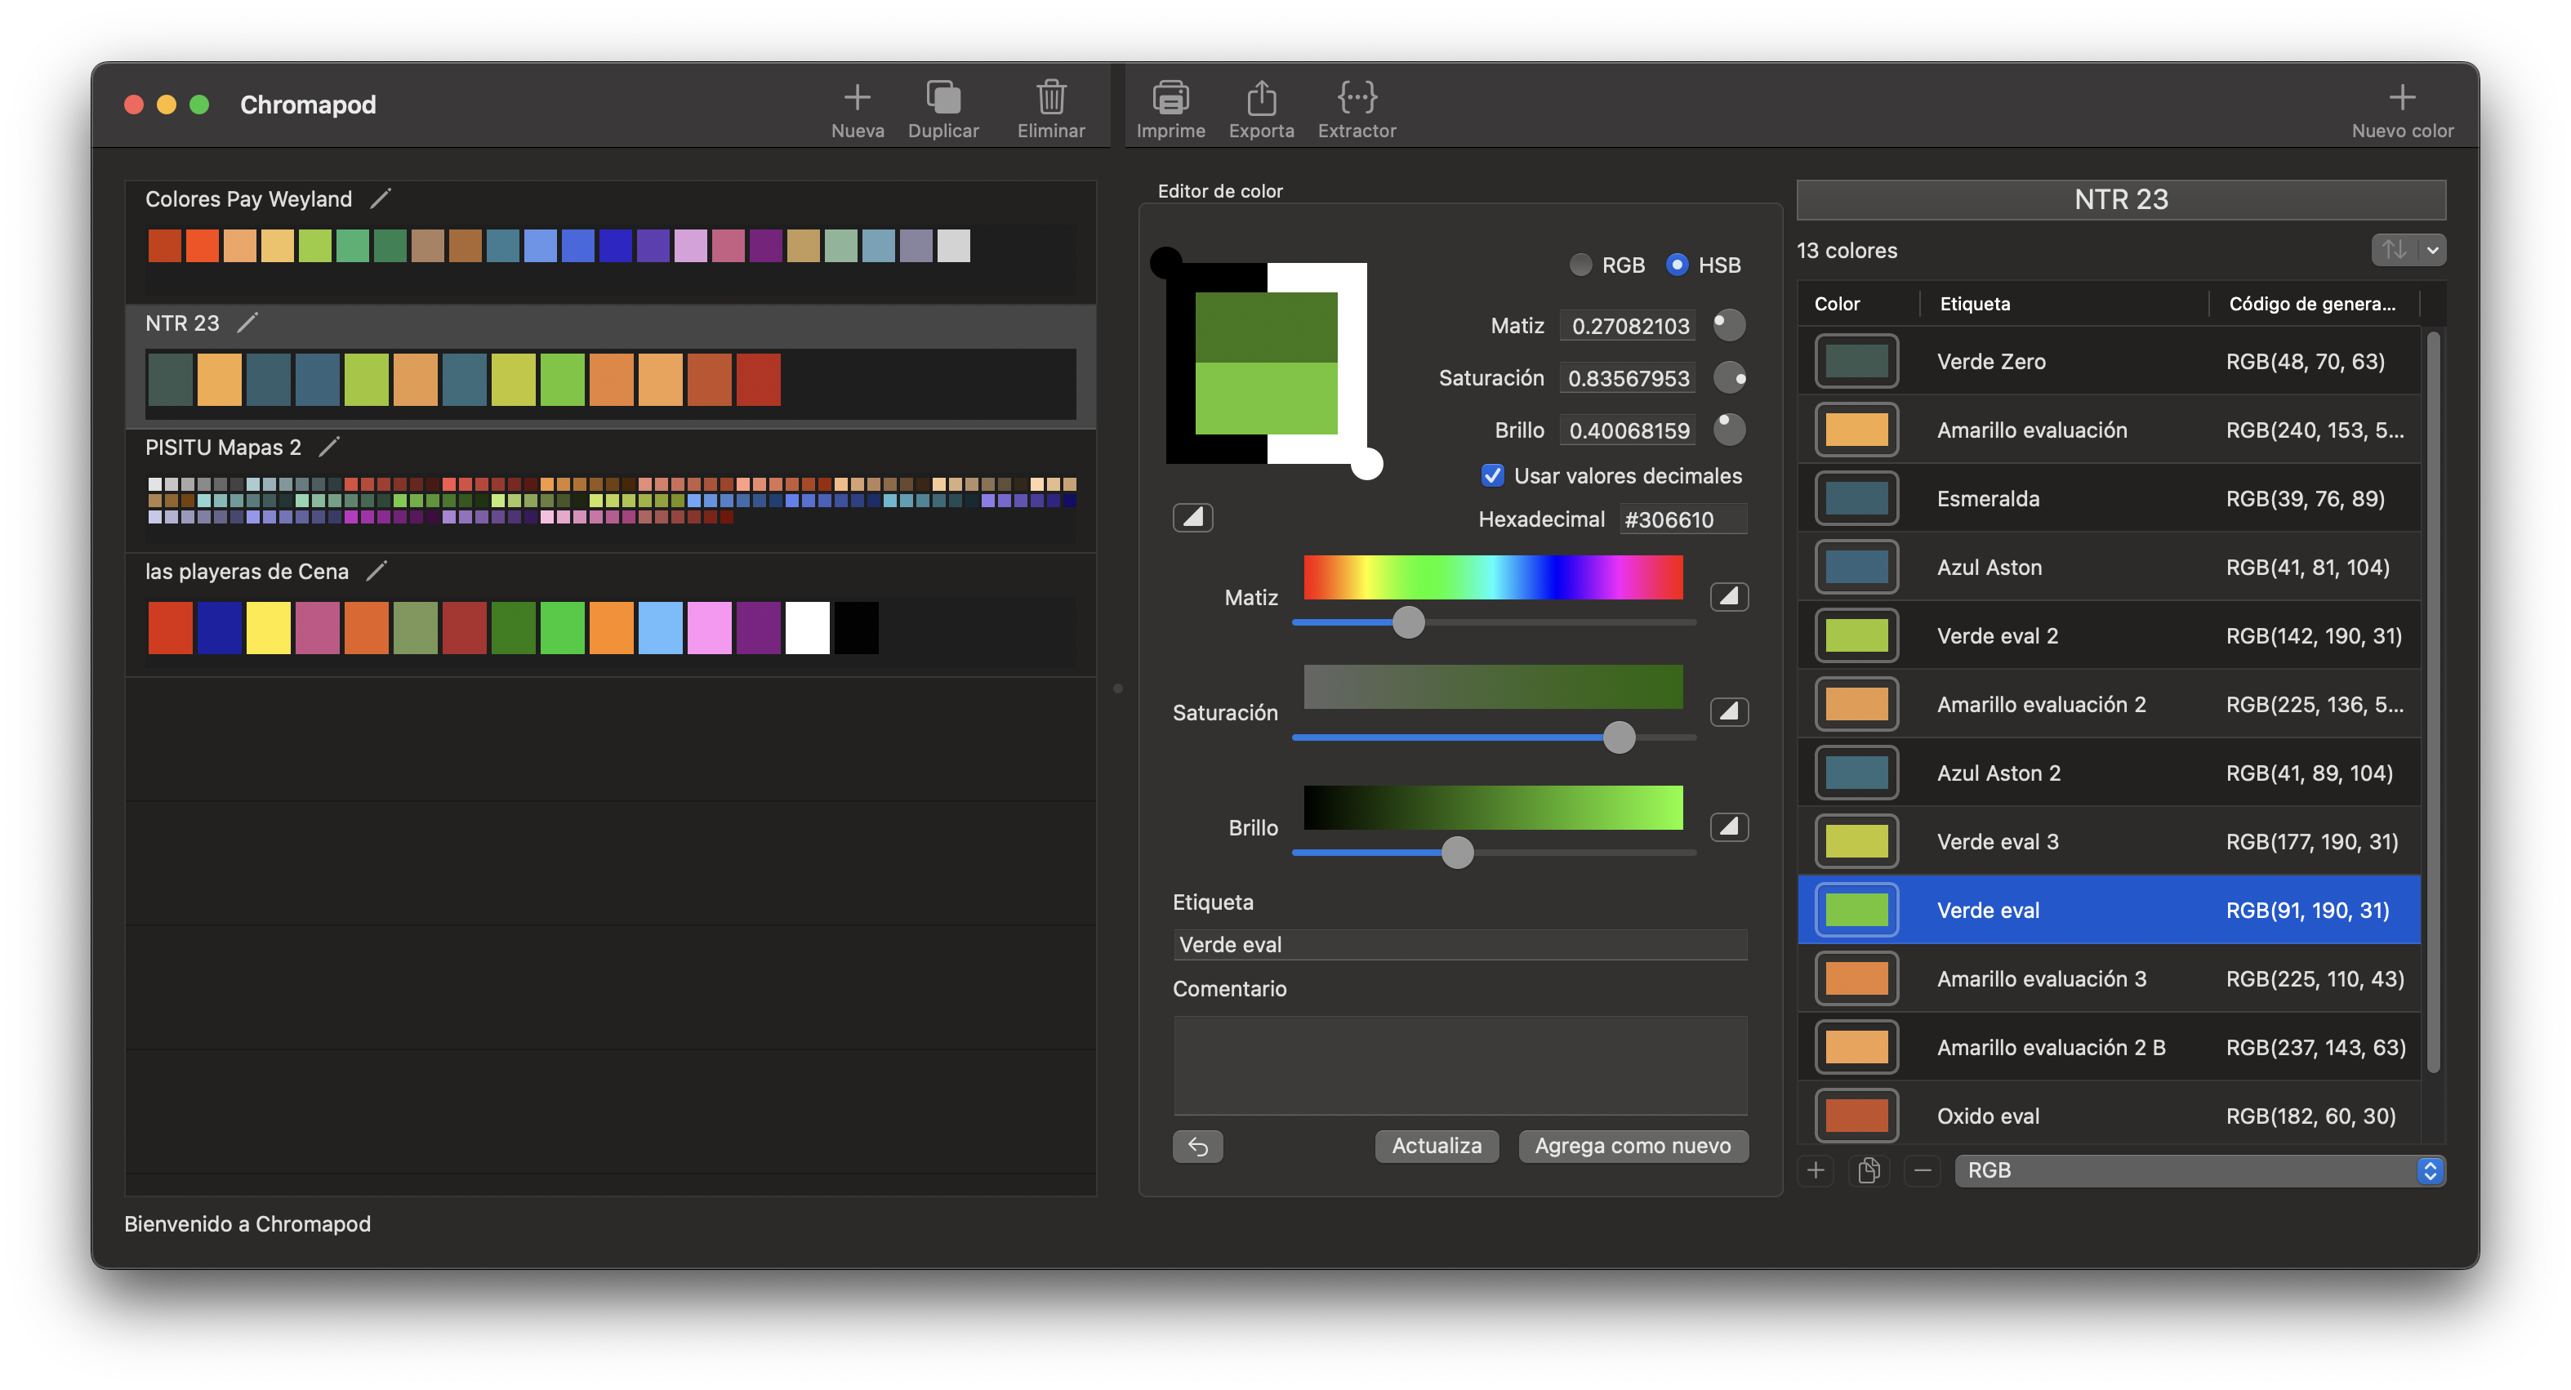The height and width of the screenshot is (1390, 2571).
Task: Click the Eliminar trash icon
Action: tap(1050, 98)
